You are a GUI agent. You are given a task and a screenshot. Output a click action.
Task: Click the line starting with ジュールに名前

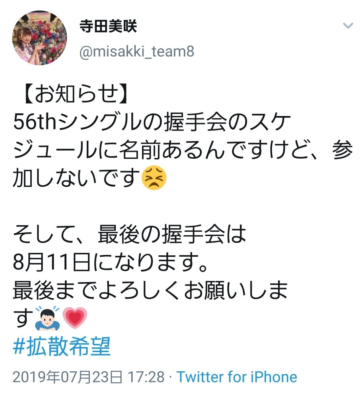click(183, 150)
